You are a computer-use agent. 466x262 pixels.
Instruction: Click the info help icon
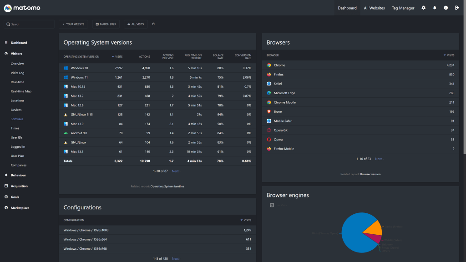click(446, 8)
